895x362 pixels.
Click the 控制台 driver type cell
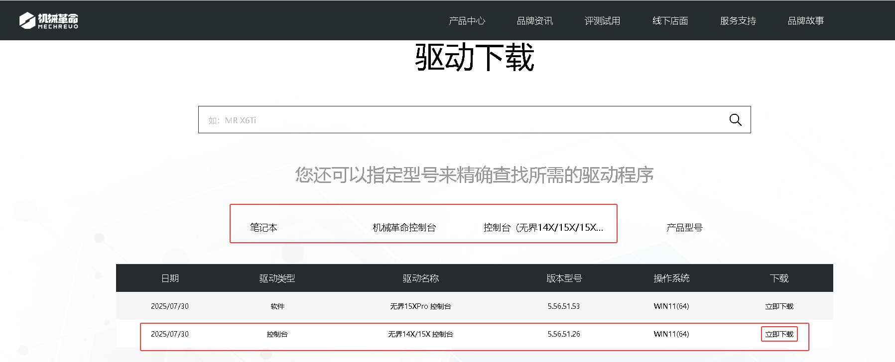pyautogui.click(x=277, y=334)
